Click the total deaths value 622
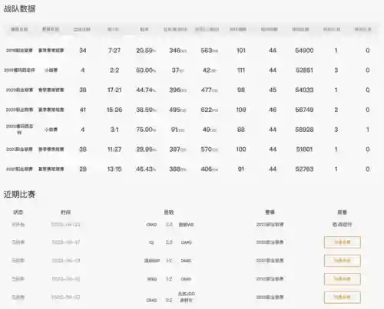Viewport: 384px width, 309px height. tap(207, 110)
